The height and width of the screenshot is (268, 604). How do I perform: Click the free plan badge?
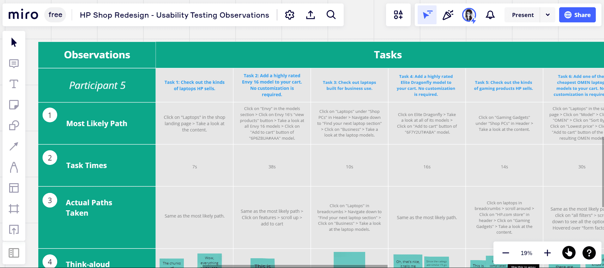point(55,15)
